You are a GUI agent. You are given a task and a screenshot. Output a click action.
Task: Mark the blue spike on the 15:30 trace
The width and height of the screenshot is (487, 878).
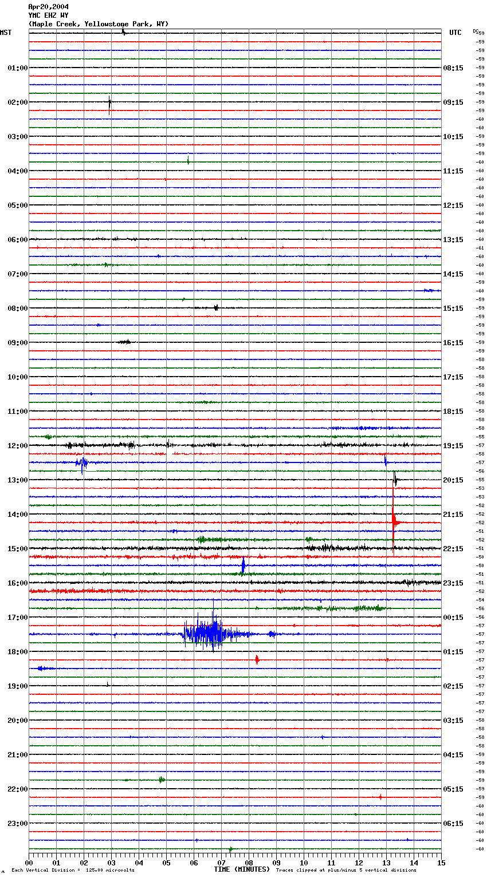[x=244, y=565]
